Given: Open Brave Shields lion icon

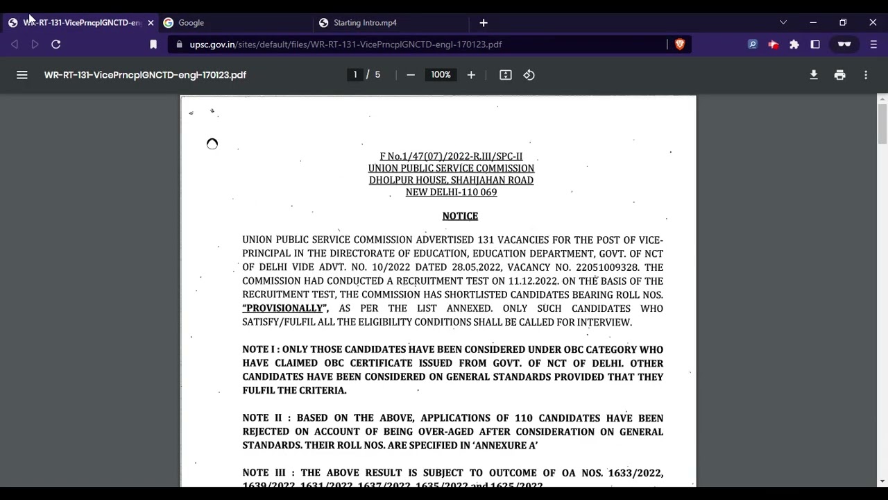Looking at the screenshot, I should coord(680,44).
